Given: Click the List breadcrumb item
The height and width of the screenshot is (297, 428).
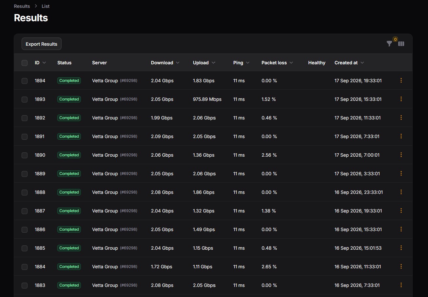Looking at the screenshot, I should 45,6.
